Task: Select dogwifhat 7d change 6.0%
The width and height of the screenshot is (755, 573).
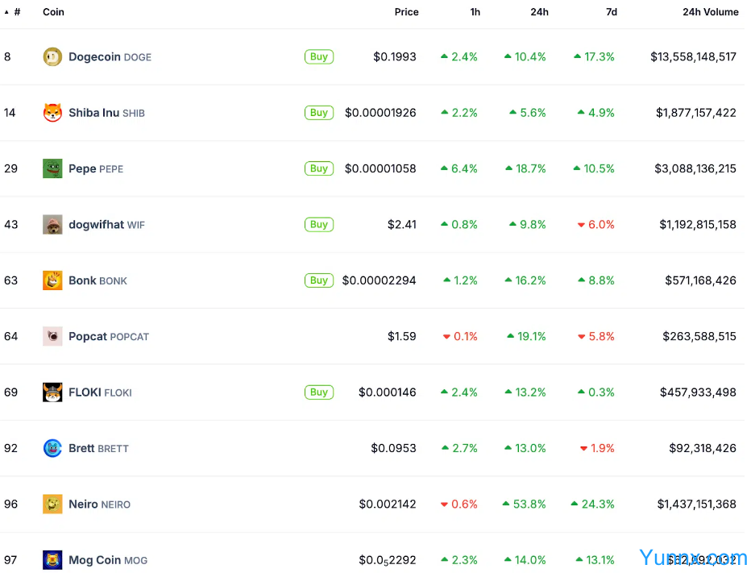Action: tap(596, 224)
